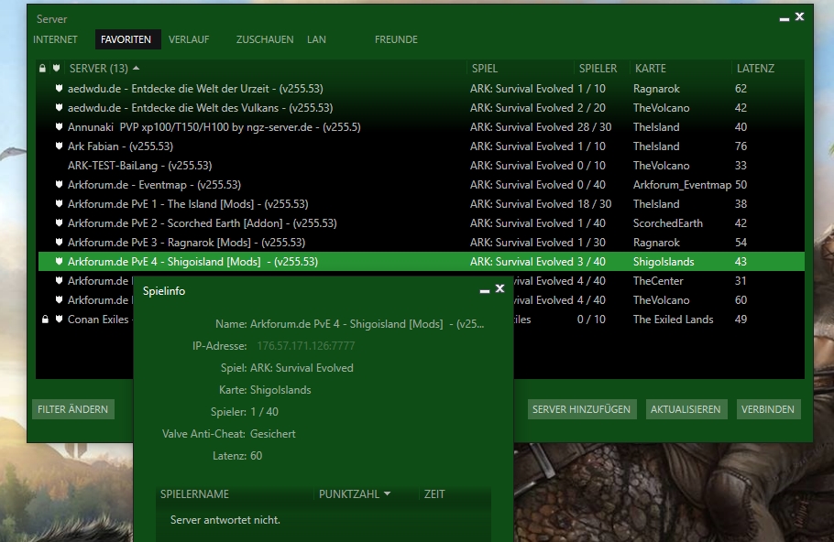Select Arkforum.de PvE 2 Scorched Earth row
This screenshot has width=834, height=542.
pyautogui.click(x=420, y=222)
